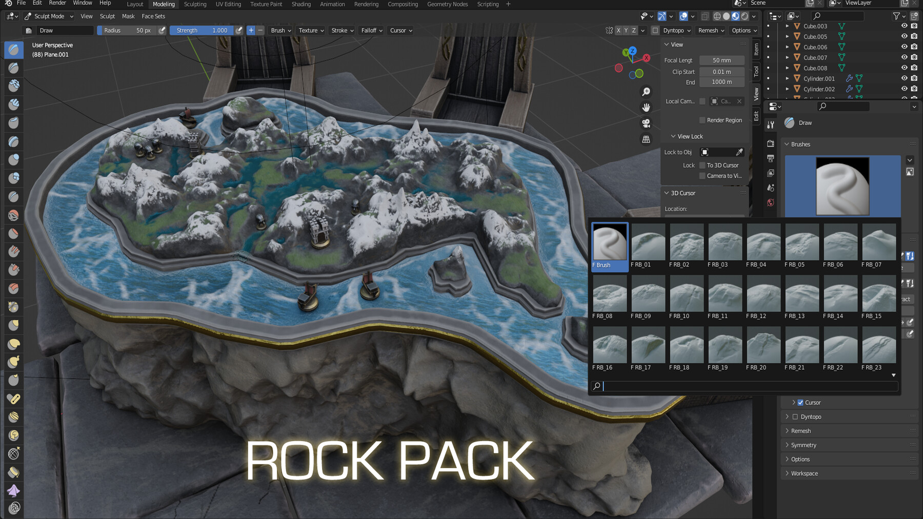Hide Cube.005 using its eye icon
The height and width of the screenshot is (519, 923).
pyautogui.click(x=904, y=36)
